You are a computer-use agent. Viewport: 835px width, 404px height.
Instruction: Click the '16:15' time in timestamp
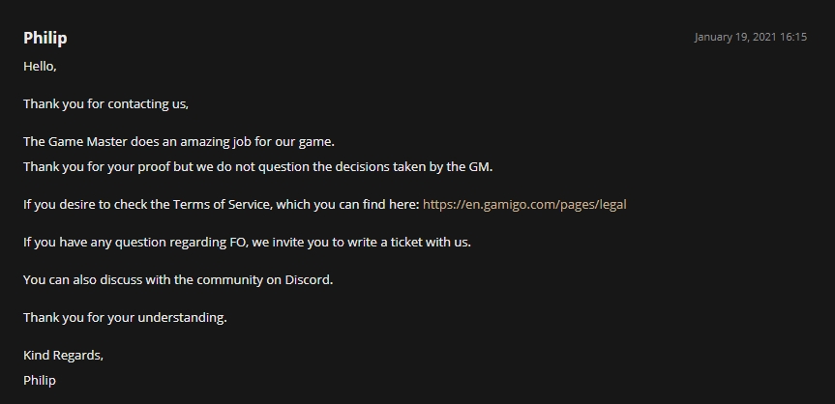(x=792, y=37)
